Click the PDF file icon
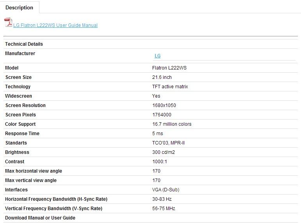Viewport: 301px width, 223px height. point(8,22)
